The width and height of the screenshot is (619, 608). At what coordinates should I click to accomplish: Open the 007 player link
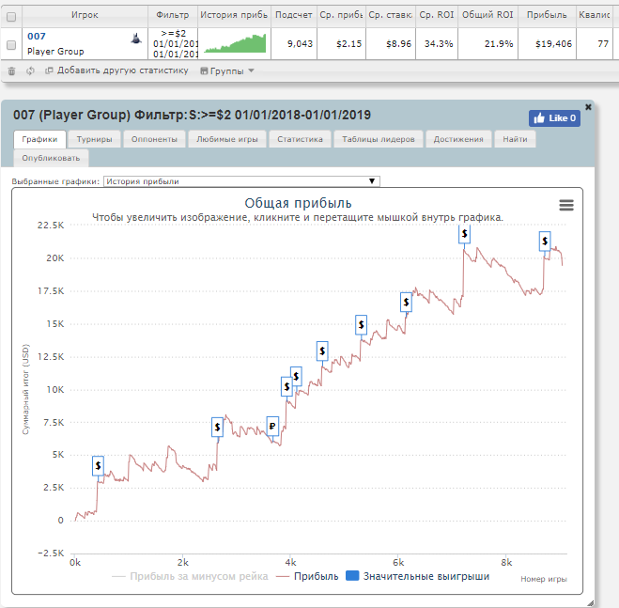tap(37, 37)
